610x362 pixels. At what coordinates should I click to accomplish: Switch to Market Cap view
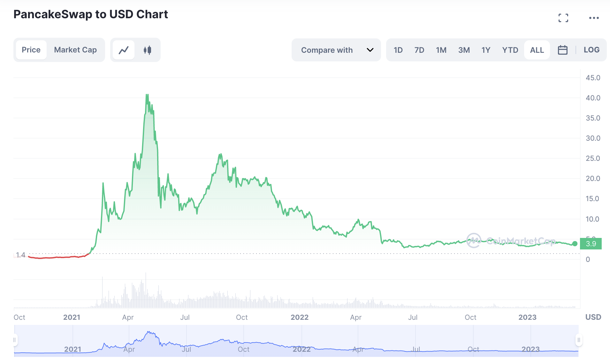[x=75, y=50]
